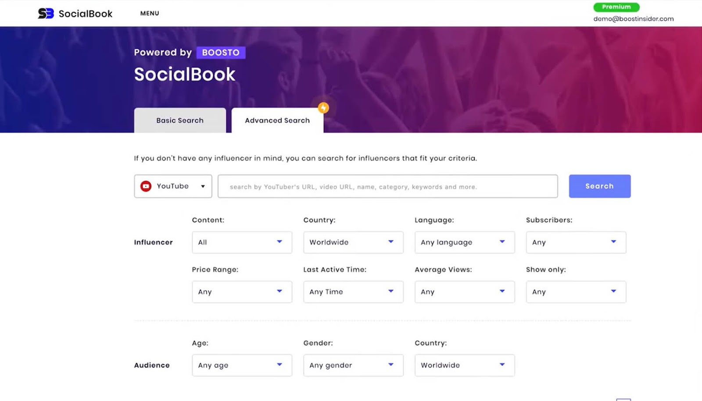Open the Influencer Country dropdown
The width and height of the screenshot is (702, 401).
click(x=353, y=242)
